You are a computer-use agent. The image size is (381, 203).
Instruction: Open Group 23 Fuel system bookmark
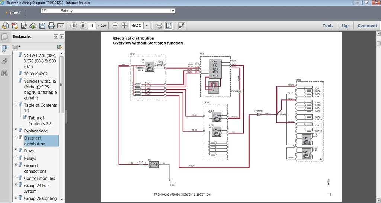tap(37, 188)
